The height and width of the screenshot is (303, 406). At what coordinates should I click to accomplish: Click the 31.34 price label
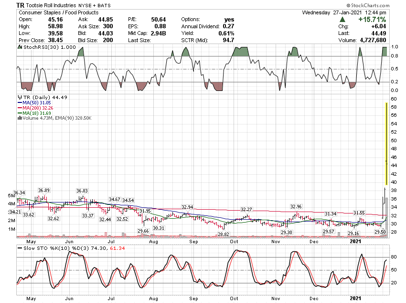click(x=331, y=213)
